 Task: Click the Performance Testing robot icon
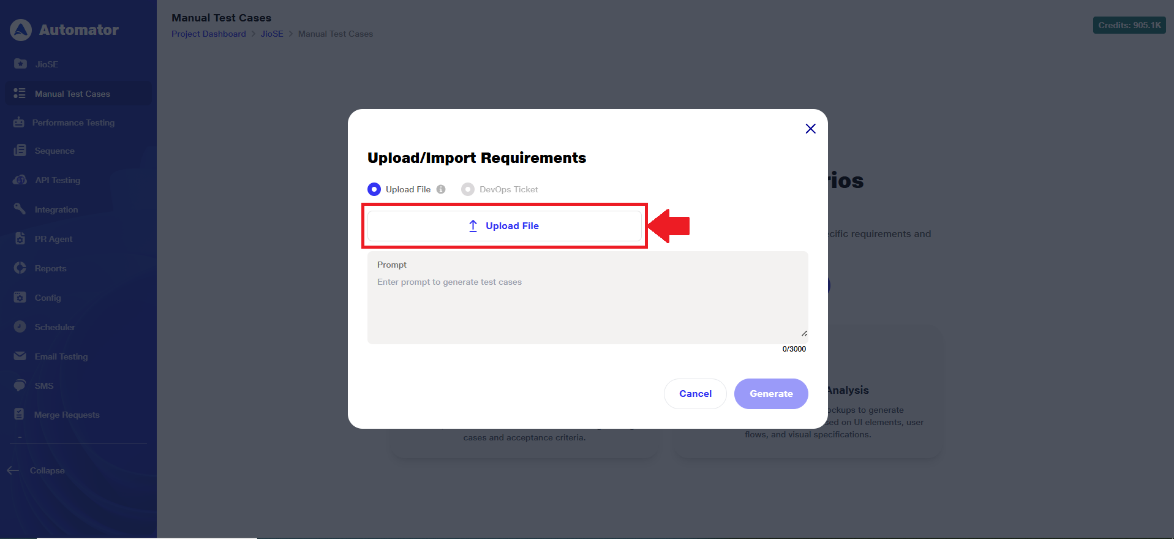click(x=19, y=123)
